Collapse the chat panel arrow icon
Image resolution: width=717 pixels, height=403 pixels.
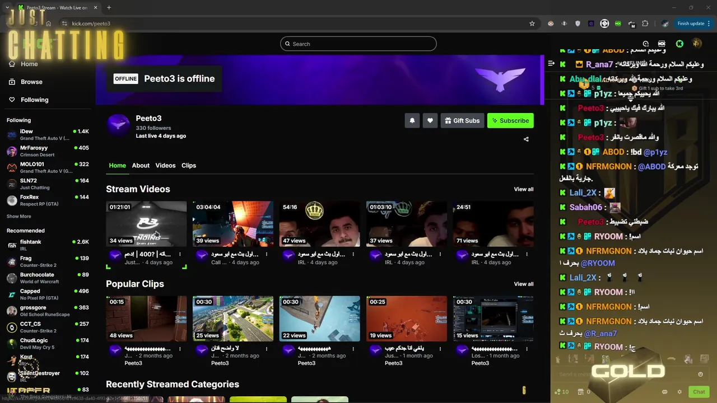[551, 63]
